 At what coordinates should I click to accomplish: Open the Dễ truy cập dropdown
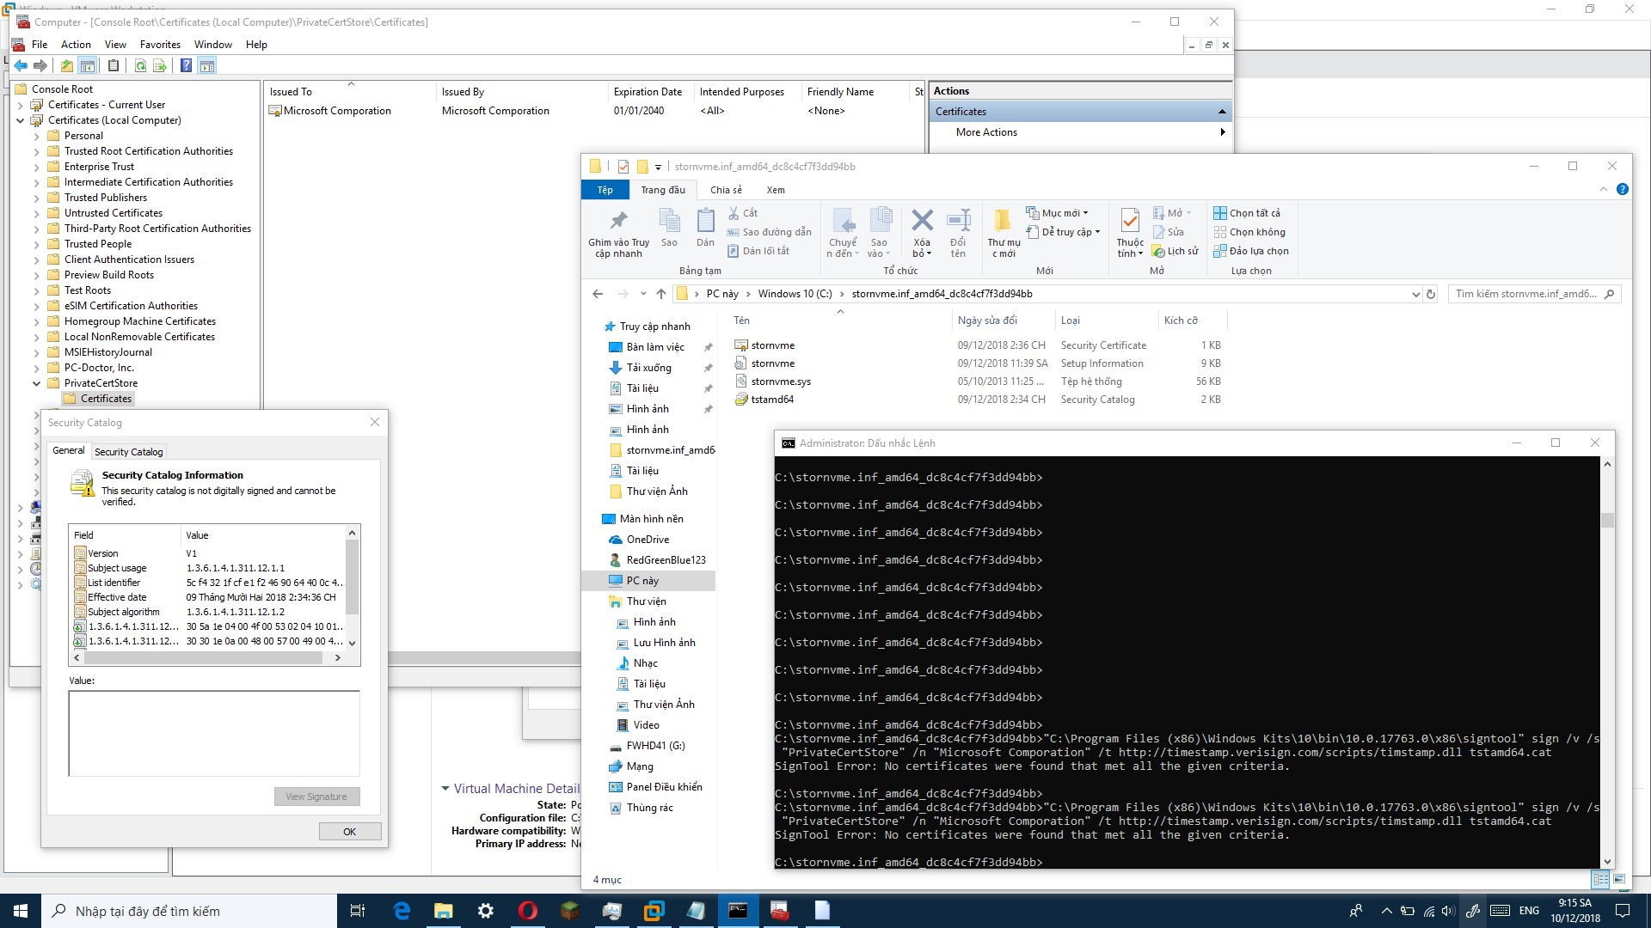point(1064,232)
